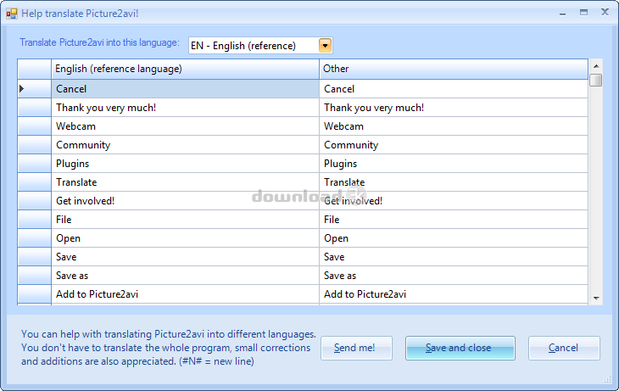Minimize the Help translate Picture2avi window
619x391 pixels.
point(562,14)
